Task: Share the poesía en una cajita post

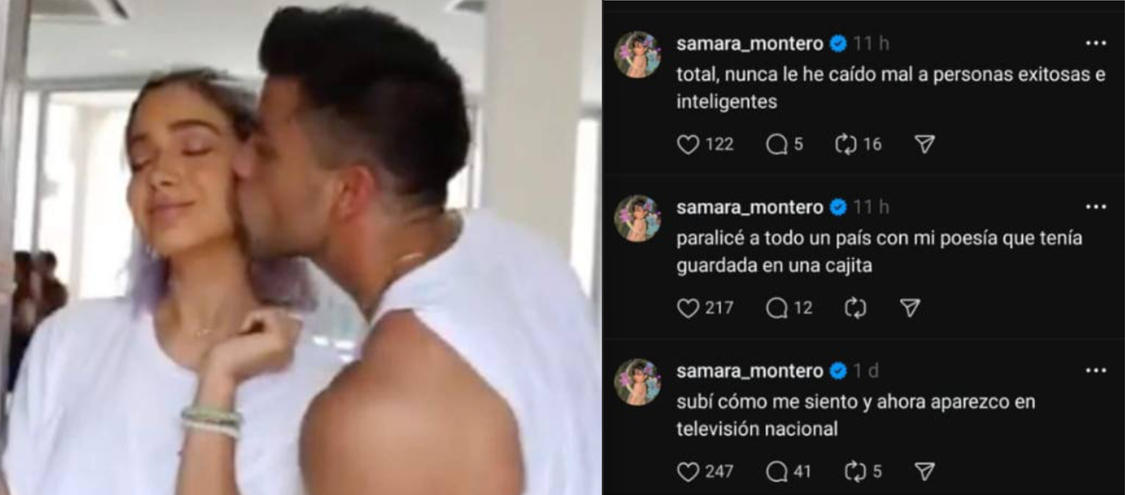Action: 911,309
